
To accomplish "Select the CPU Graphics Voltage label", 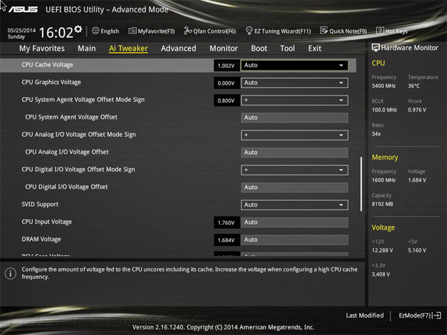I will (51, 82).
